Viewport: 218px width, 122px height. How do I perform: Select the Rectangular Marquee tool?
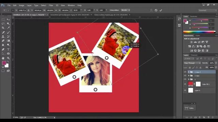click(x=3, y=20)
